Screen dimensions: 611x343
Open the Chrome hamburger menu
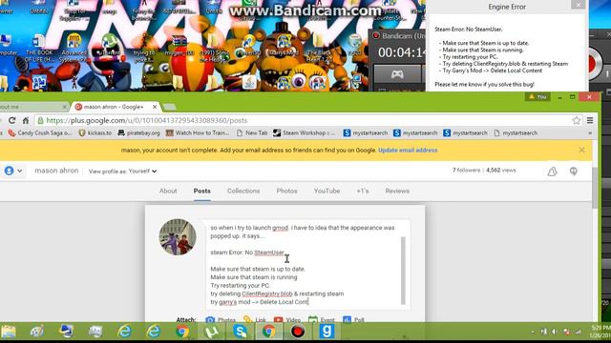coord(590,121)
